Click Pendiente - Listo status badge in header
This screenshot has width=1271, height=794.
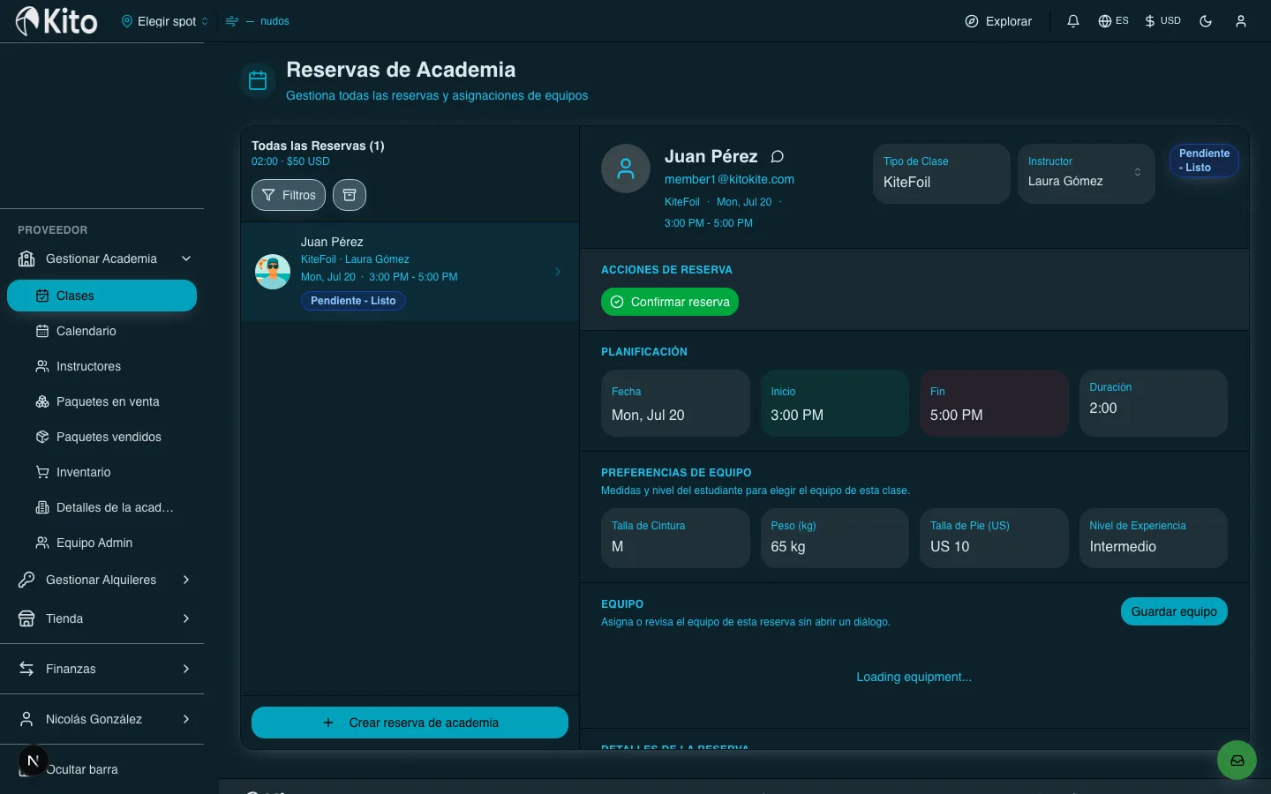1204,161
